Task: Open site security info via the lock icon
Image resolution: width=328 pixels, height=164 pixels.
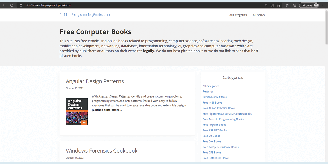Action: coord(21,5)
